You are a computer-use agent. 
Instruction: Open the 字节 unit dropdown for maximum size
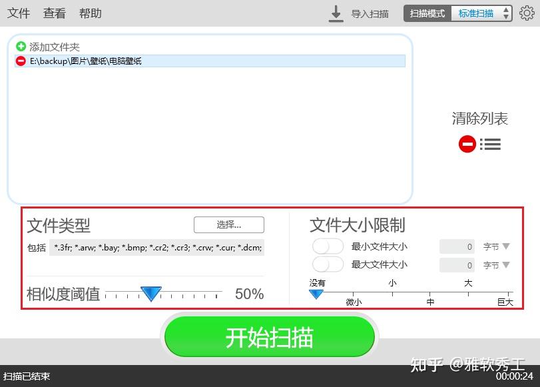[496, 265]
